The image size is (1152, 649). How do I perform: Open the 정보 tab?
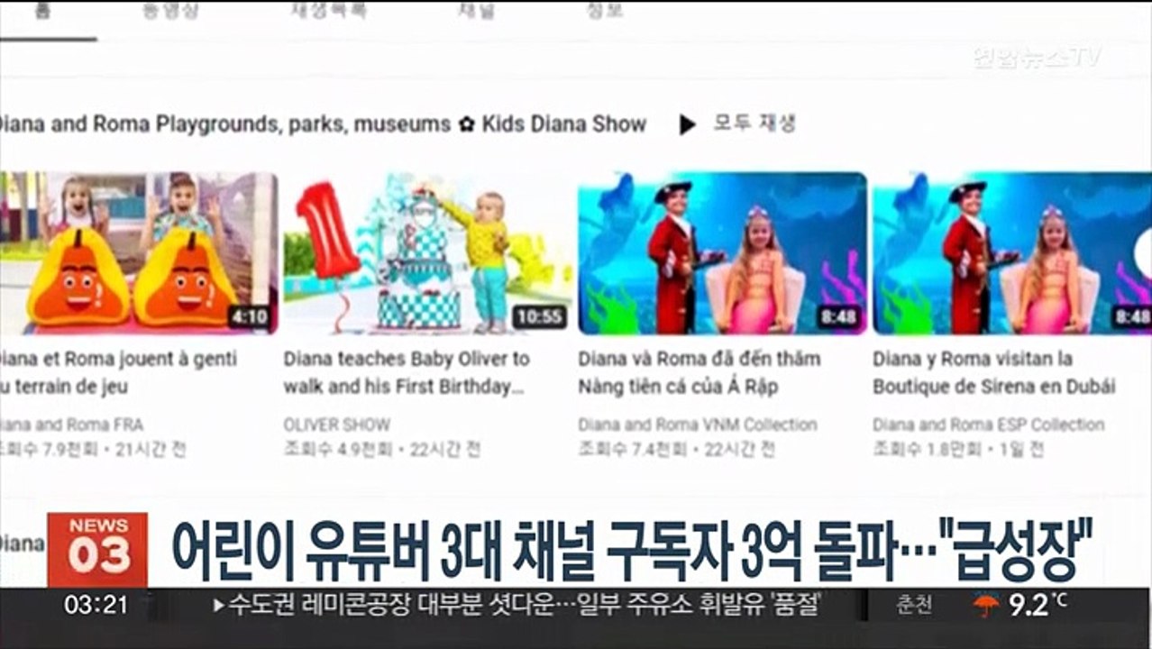pyautogui.click(x=605, y=12)
